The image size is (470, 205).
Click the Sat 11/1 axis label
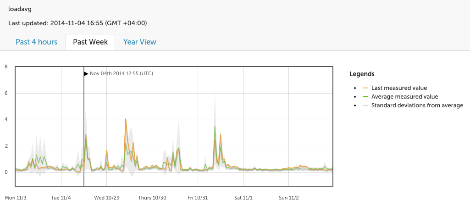click(243, 198)
